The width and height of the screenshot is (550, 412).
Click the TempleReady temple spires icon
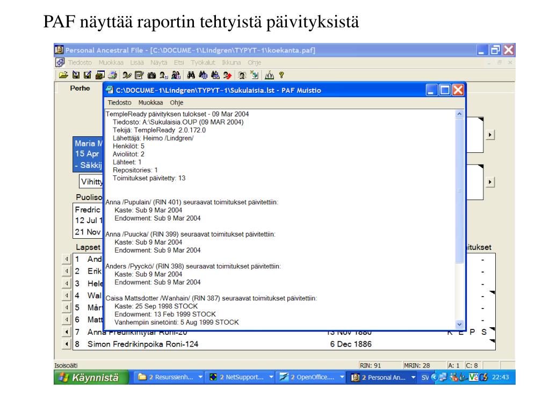click(269, 75)
